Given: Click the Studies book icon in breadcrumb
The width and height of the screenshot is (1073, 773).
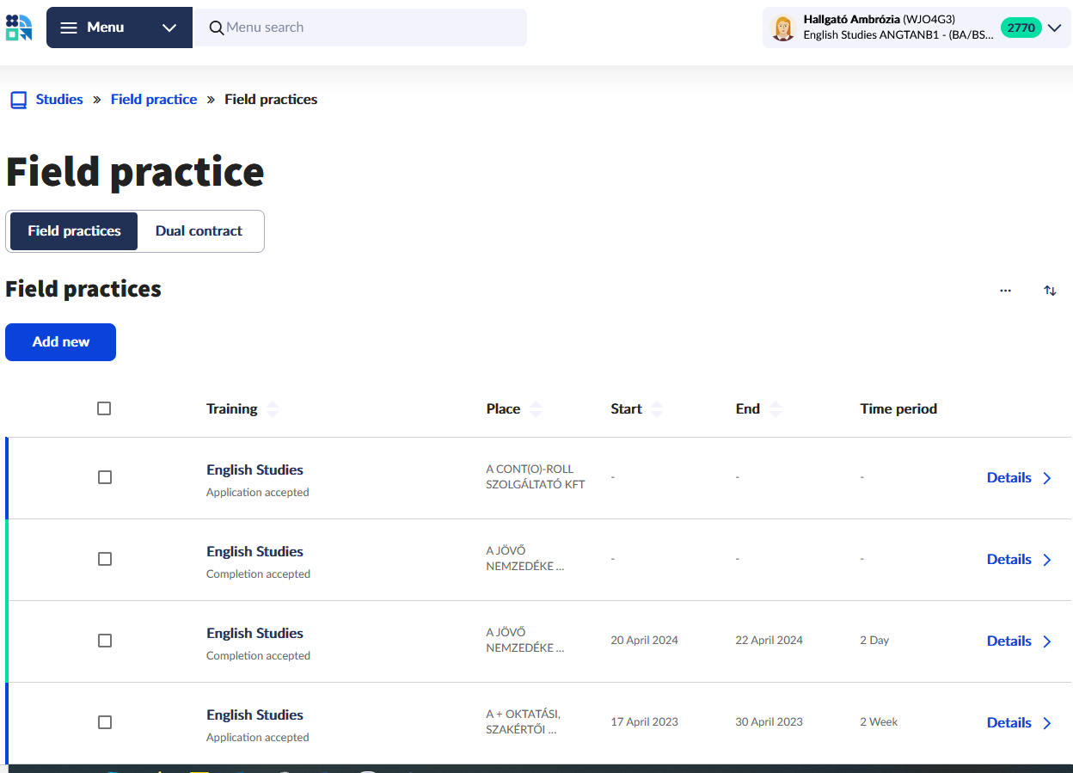Looking at the screenshot, I should [x=18, y=100].
